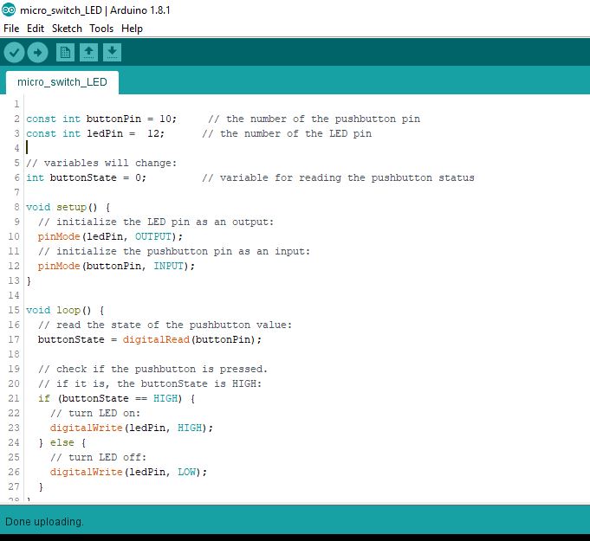
Task: Open the Help menu
Action: point(132,29)
